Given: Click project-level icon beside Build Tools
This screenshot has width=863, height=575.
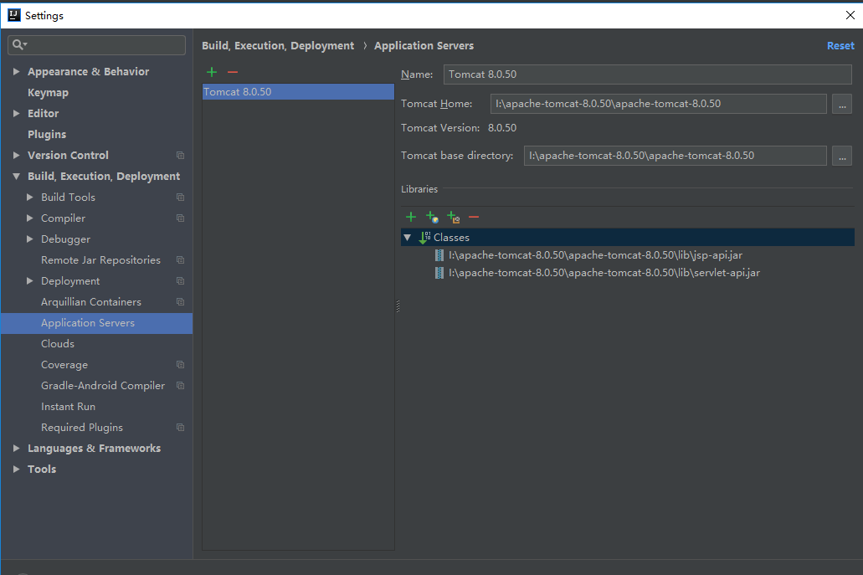Looking at the screenshot, I should (180, 197).
